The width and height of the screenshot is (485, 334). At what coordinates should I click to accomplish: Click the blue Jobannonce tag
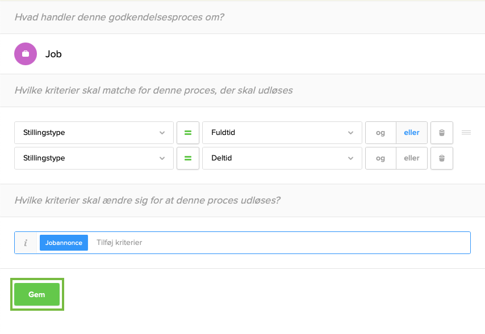64,243
